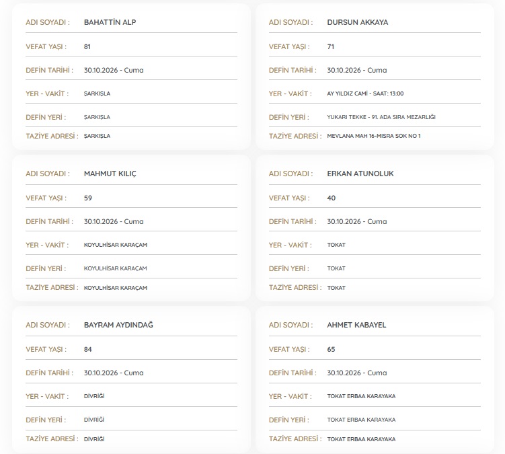Select age 84 in Bayram Aydındağ's card
This screenshot has width=505, height=454.
88,350
